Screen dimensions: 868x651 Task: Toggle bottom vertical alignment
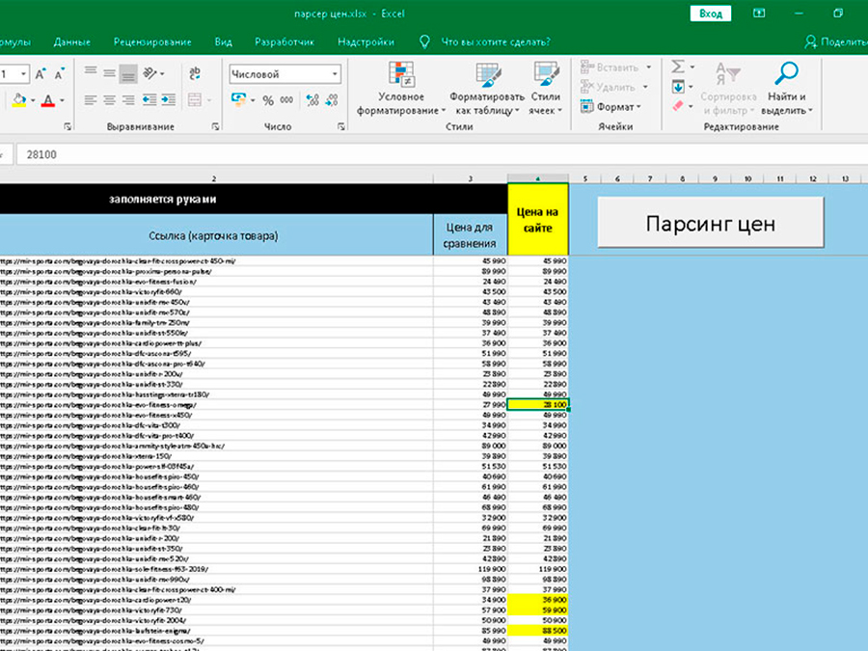pyautogui.click(x=127, y=74)
